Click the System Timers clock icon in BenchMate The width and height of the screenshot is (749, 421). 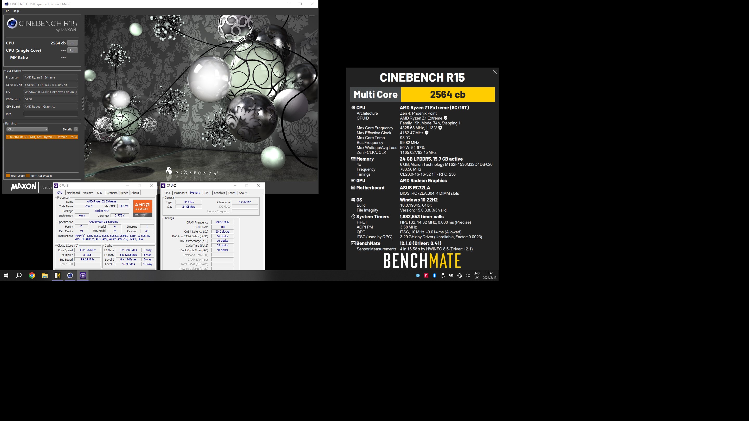click(x=353, y=216)
